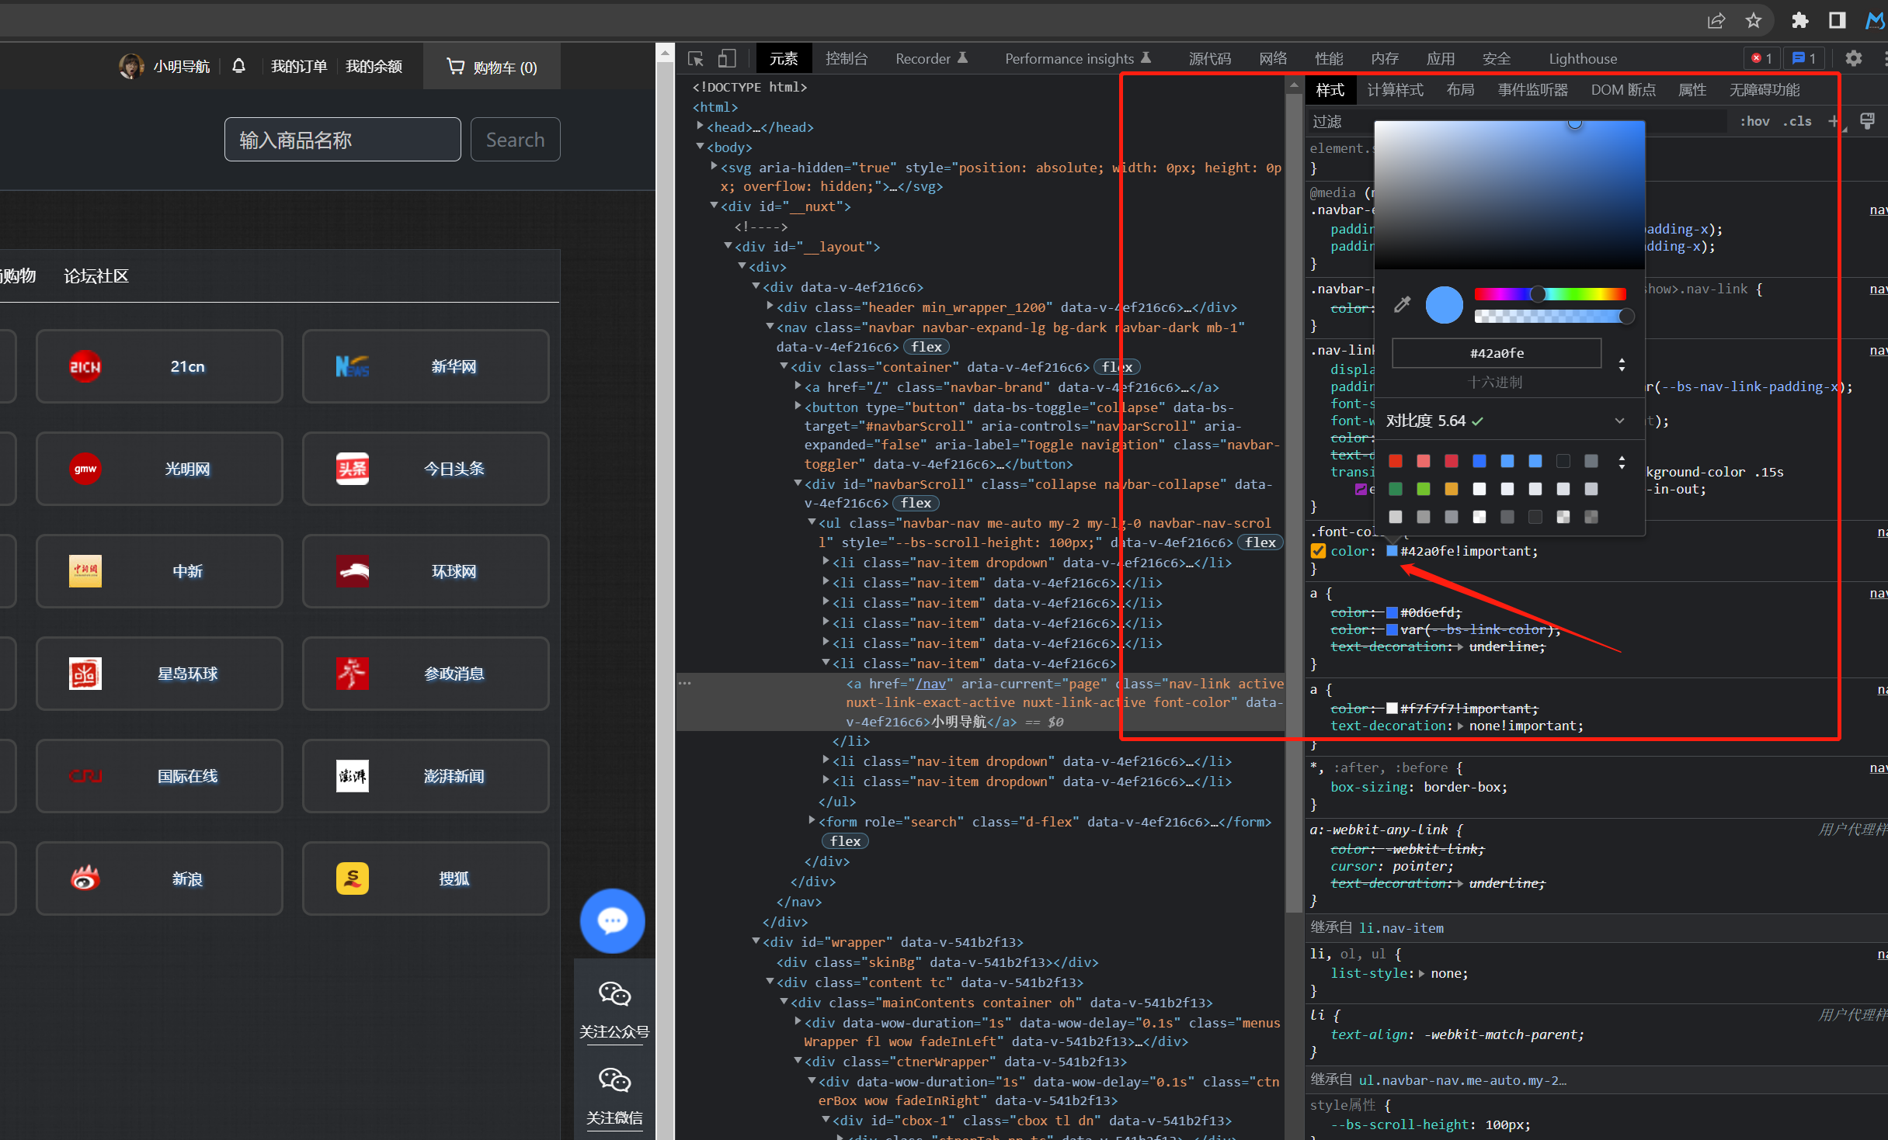Open the 搜狐 site card
The image size is (1888, 1140).
[426, 878]
